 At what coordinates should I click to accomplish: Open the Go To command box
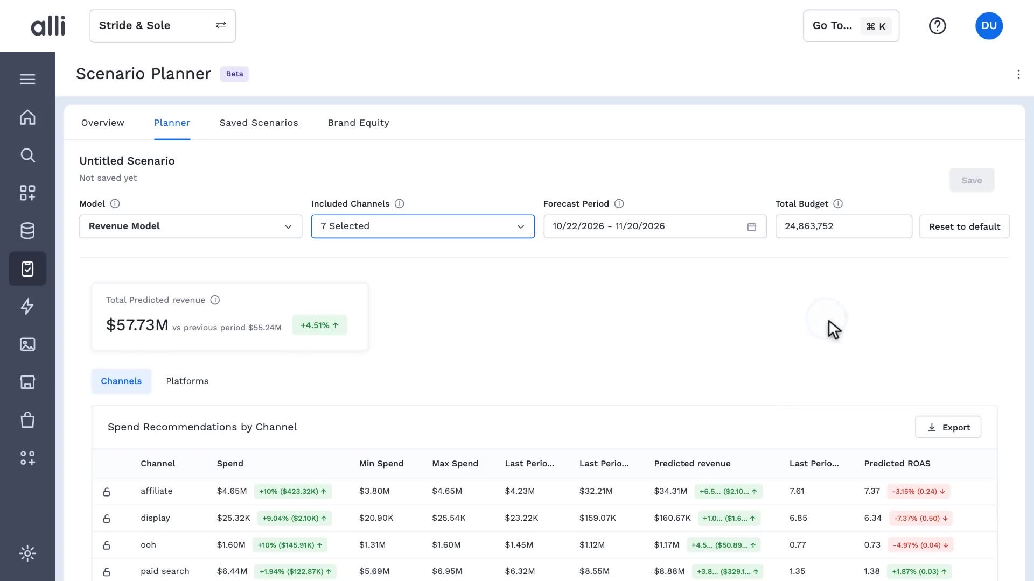click(851, 26)
